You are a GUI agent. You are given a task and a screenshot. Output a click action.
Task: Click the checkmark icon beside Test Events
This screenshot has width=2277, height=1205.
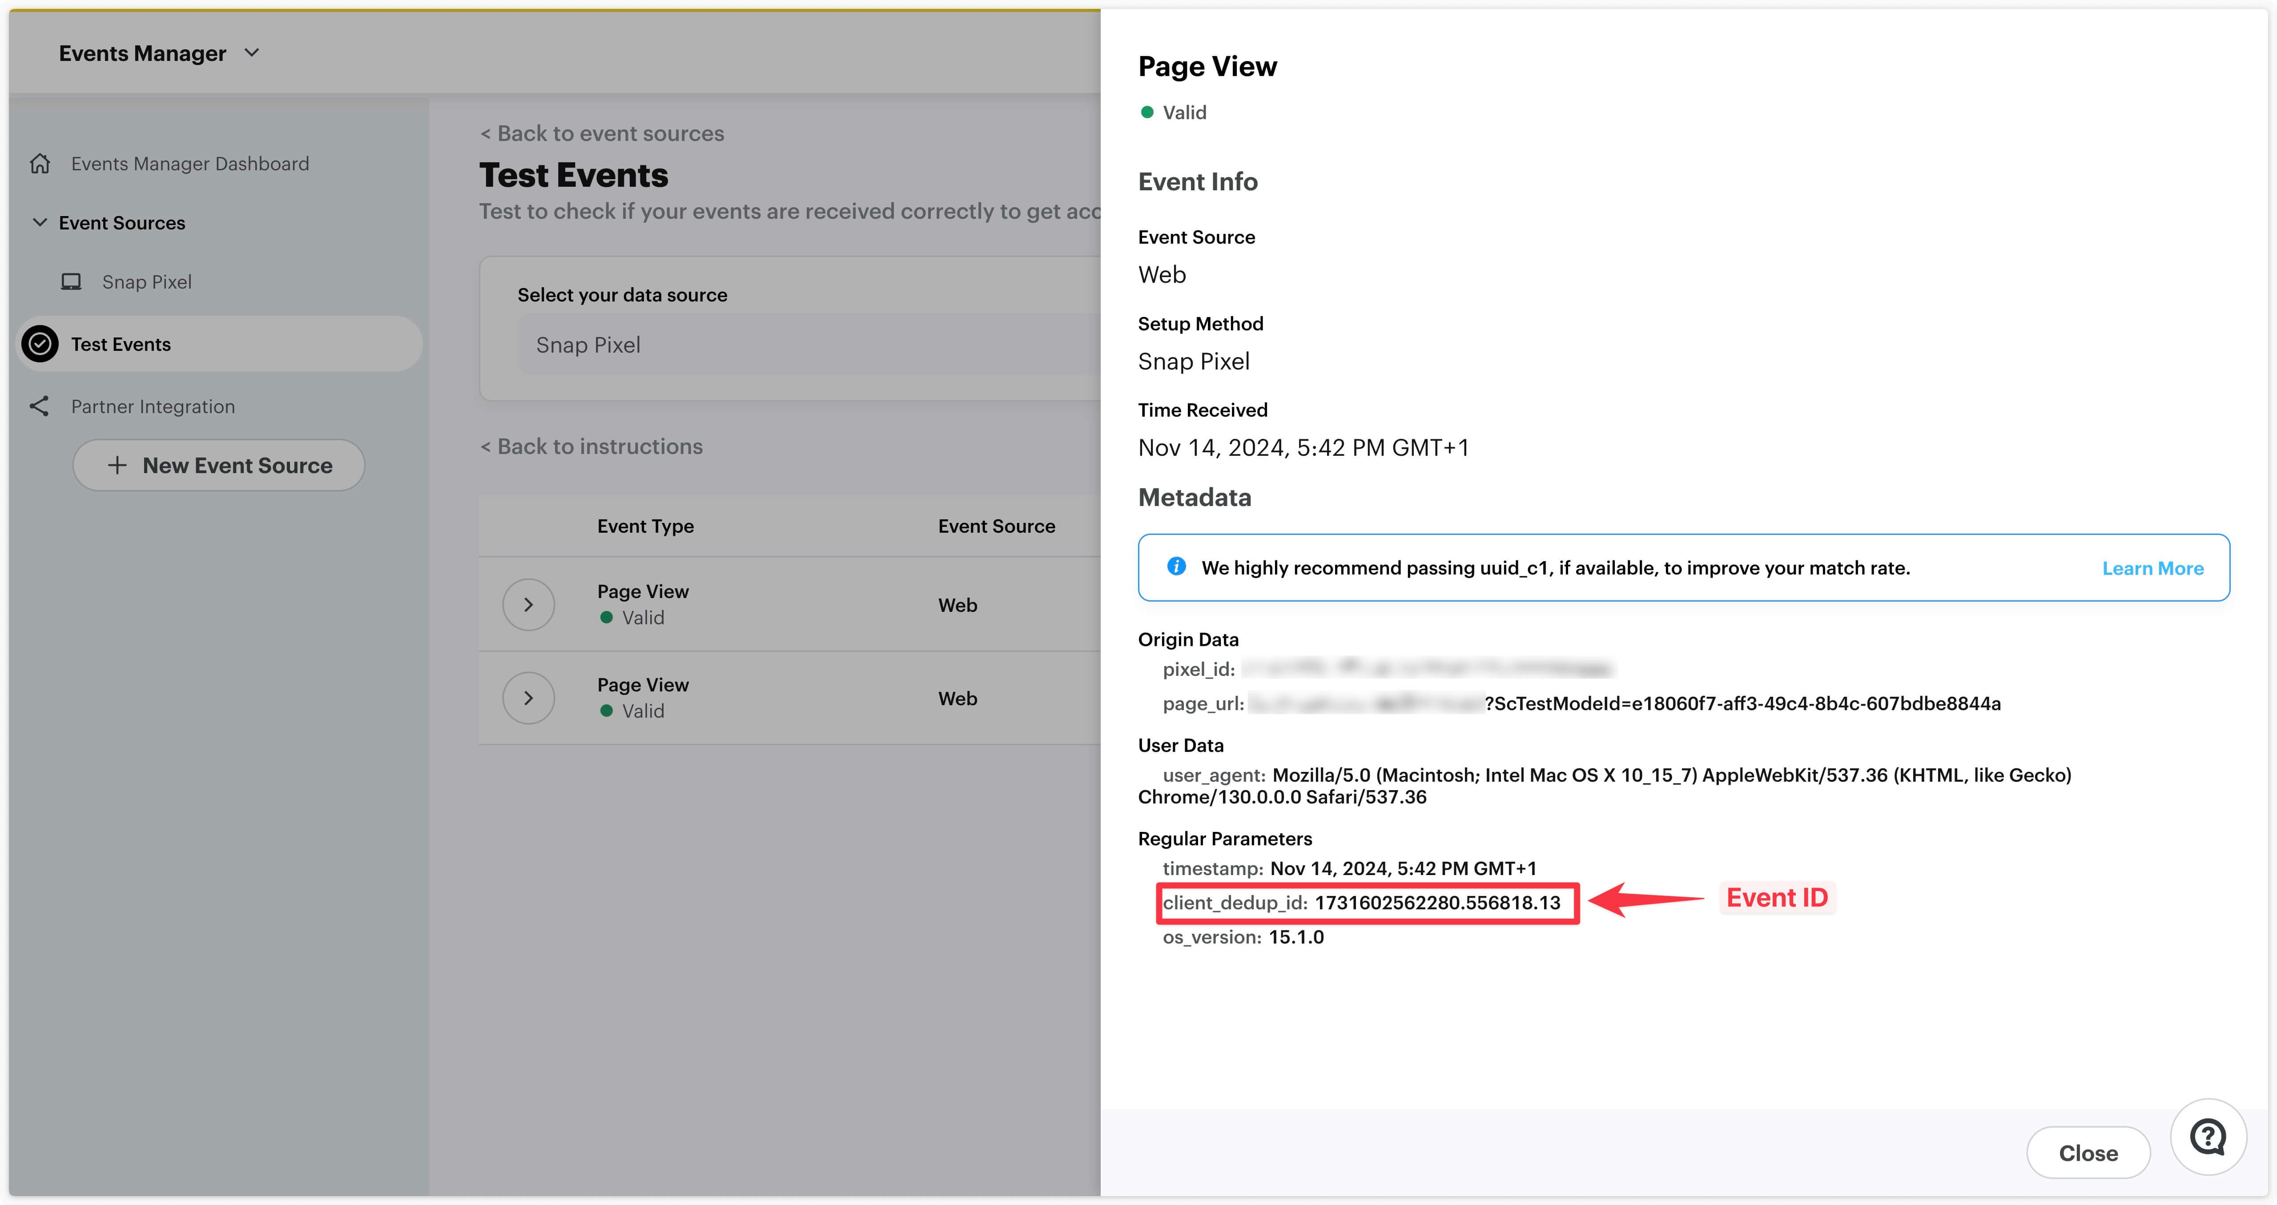coord(40,344)
